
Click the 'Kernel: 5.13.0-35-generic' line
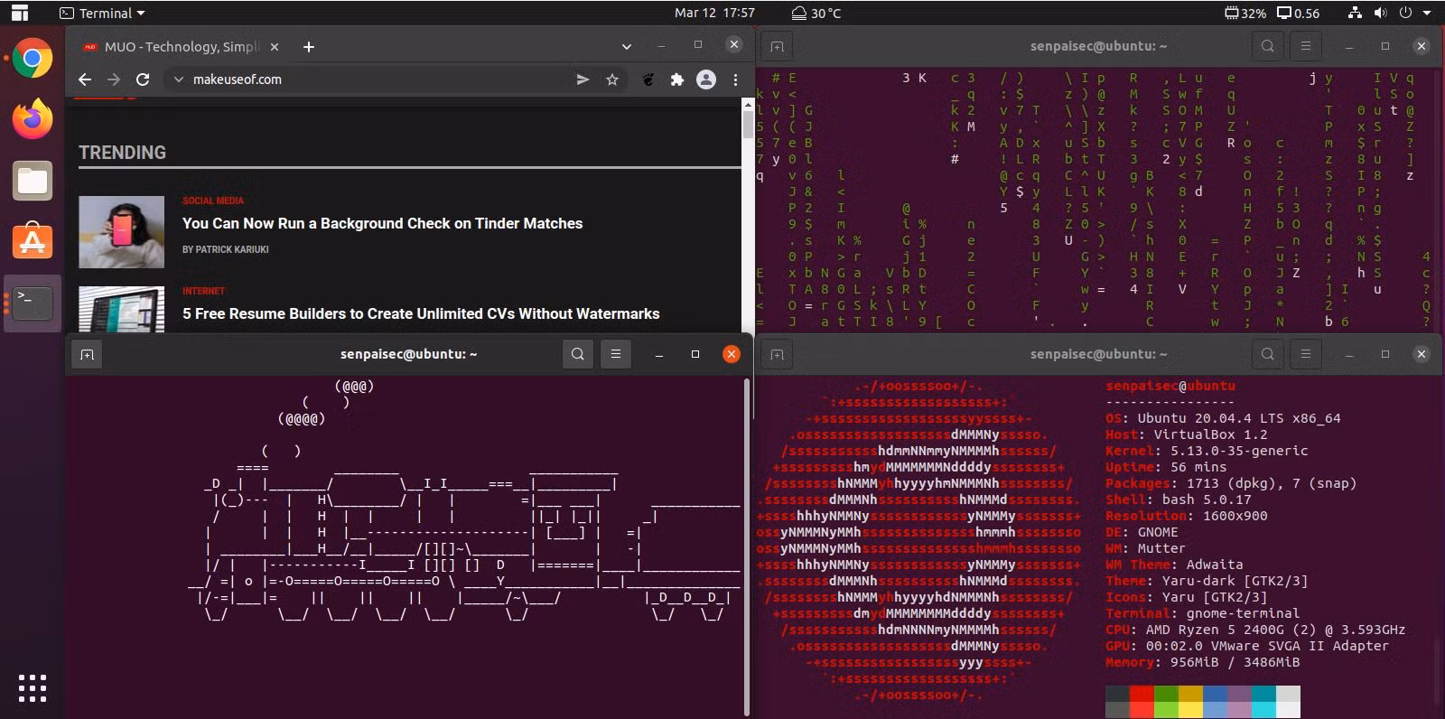[1207, 451]
